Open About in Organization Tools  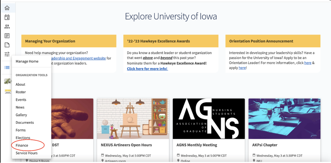(x=21, y=84)
